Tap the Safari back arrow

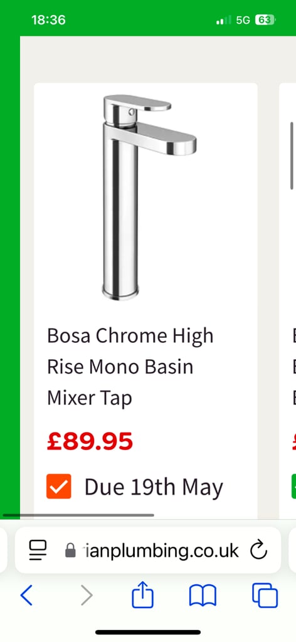pyautogui.click(x=26, y=595)
